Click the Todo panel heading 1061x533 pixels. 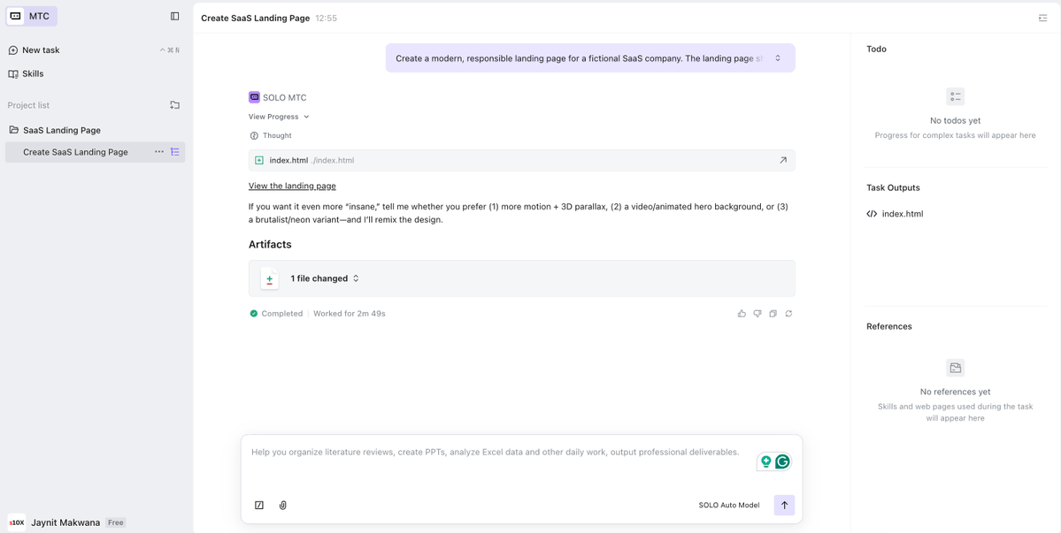click(x=876, y=49)
